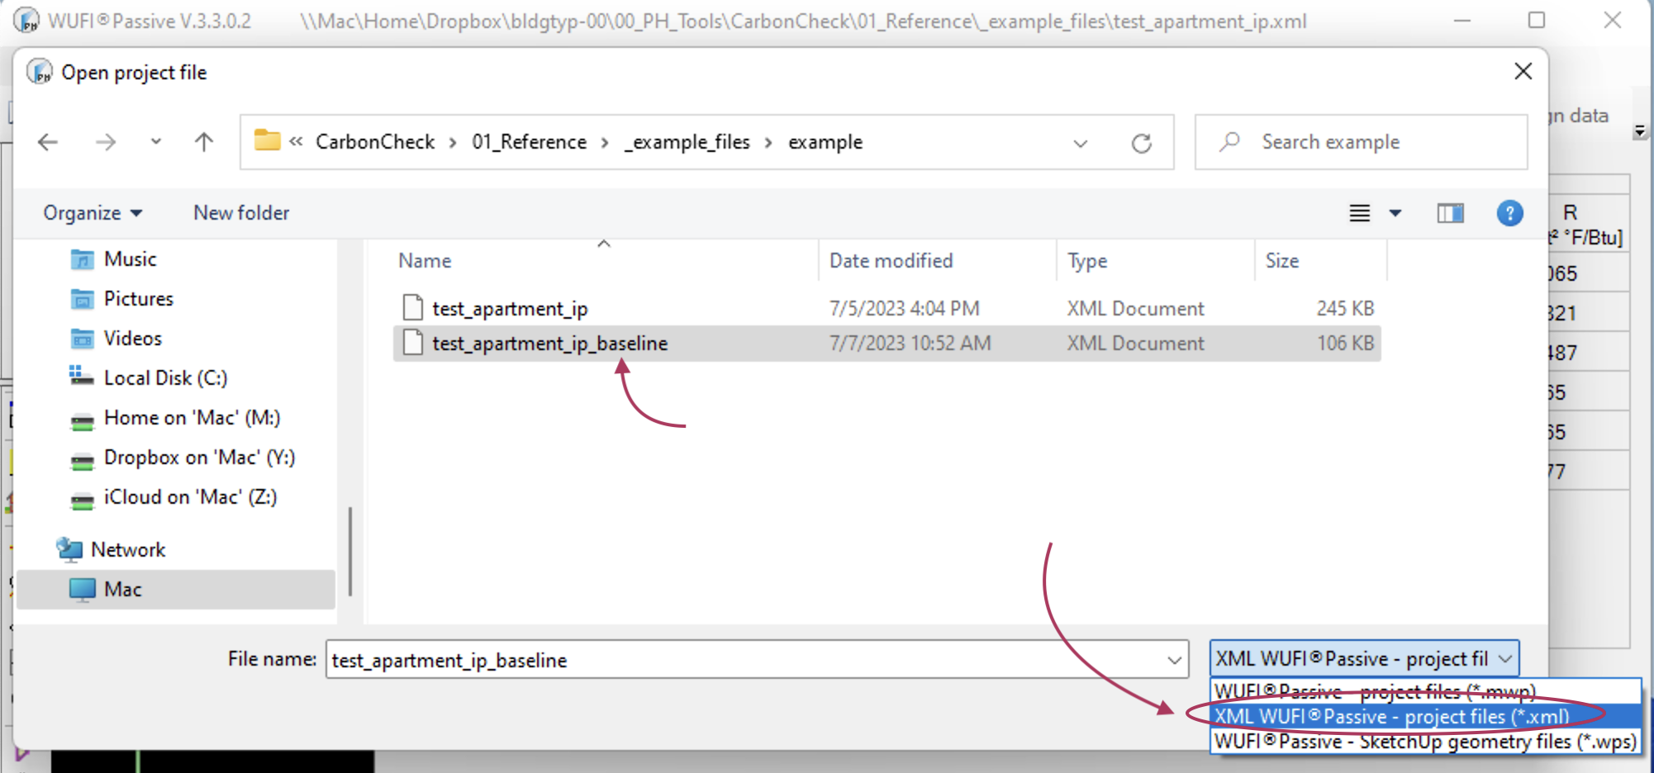Refresh the example folder listing
Image resolution: width=1654 pixels, height=773 pixels.
tap(1142, 143)
